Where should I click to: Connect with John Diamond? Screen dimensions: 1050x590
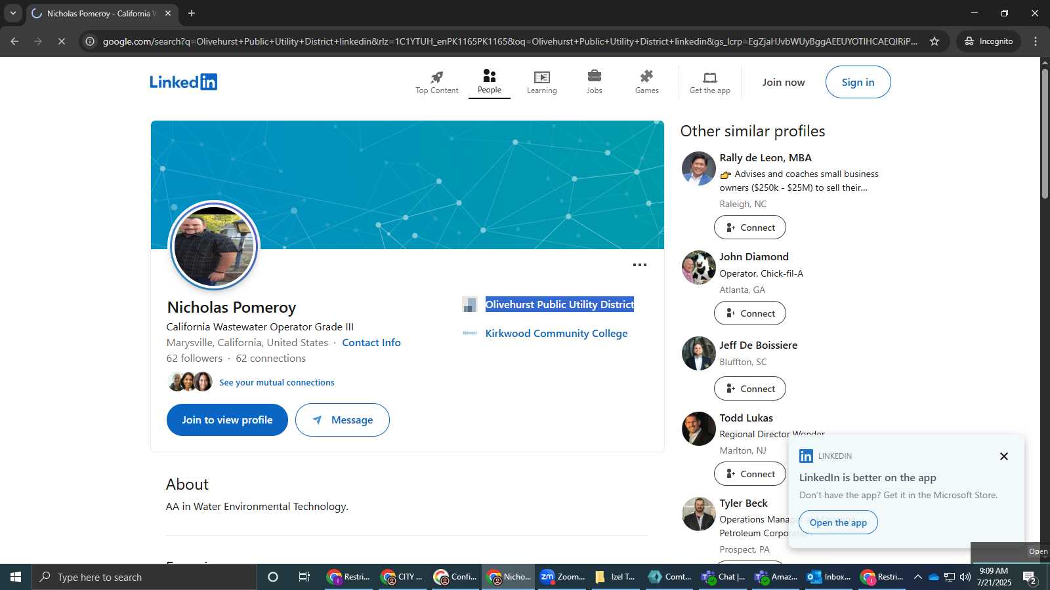click(x=750, y=313)
